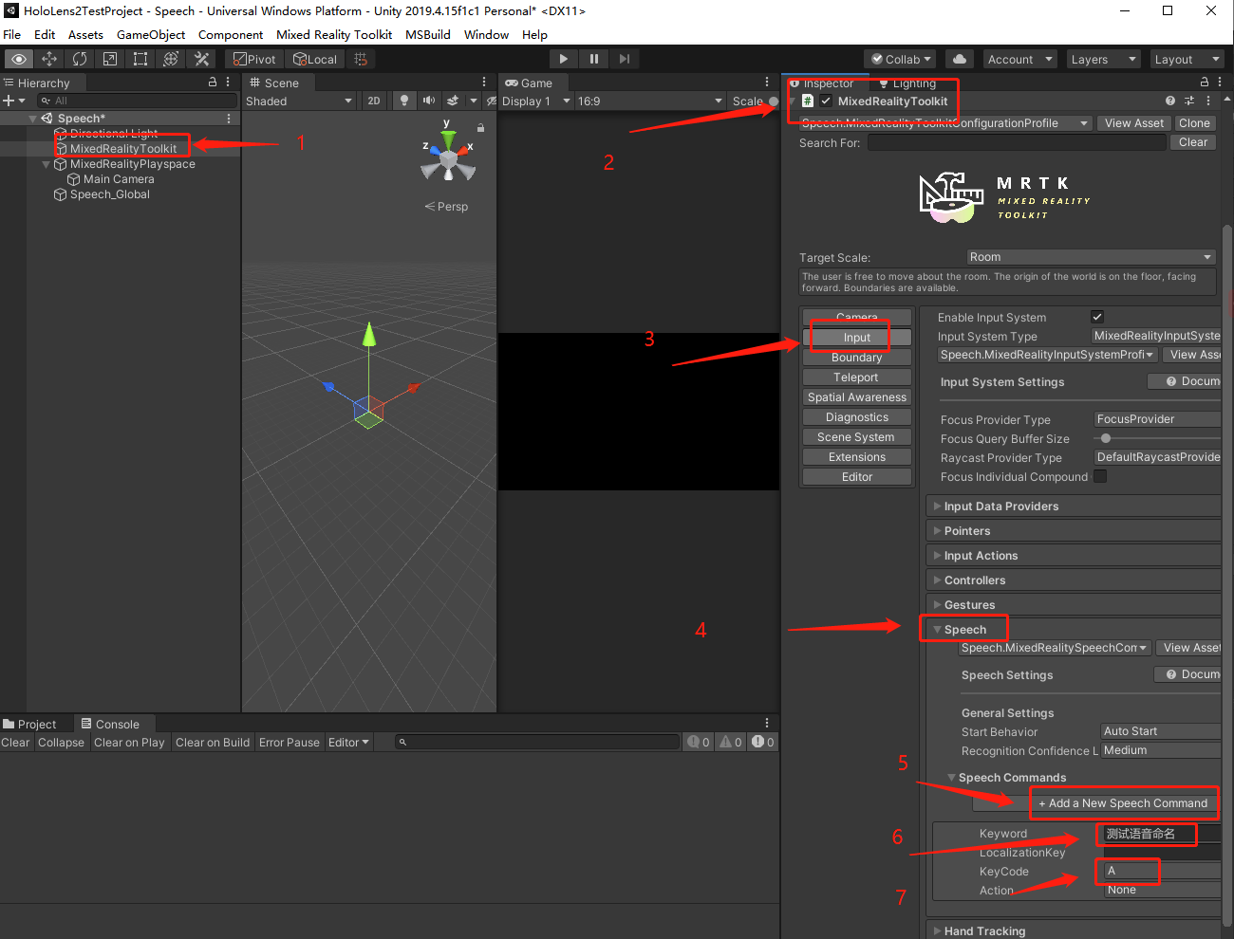Uncheck the MixedRealityToolkit component checkbox
The height and width of the screenshot is (939, 1234).
(x=826, y=101)
